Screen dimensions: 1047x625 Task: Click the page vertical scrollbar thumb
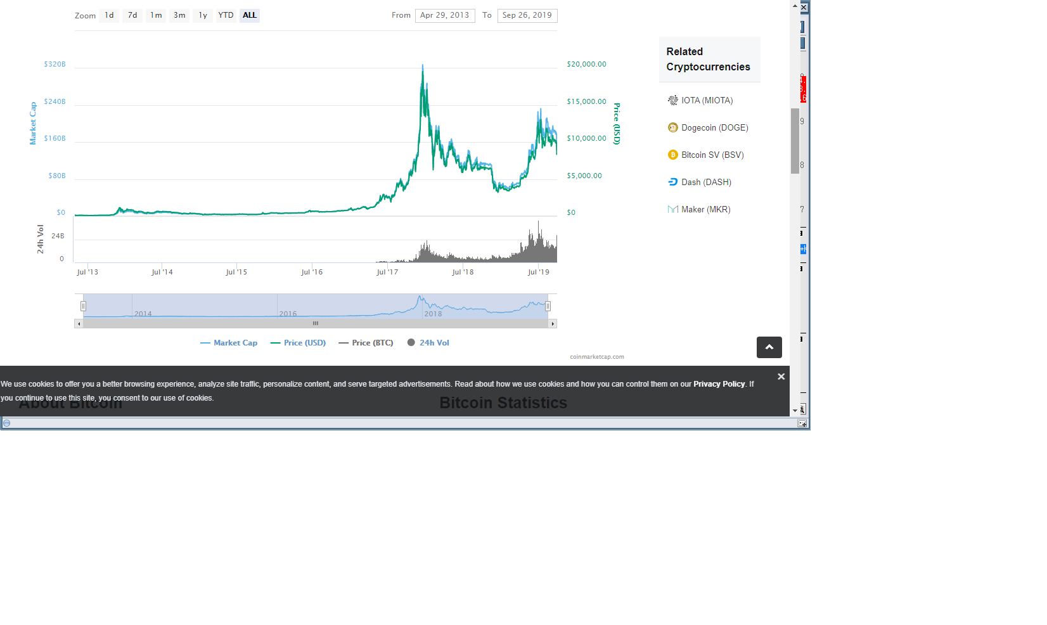795,141
